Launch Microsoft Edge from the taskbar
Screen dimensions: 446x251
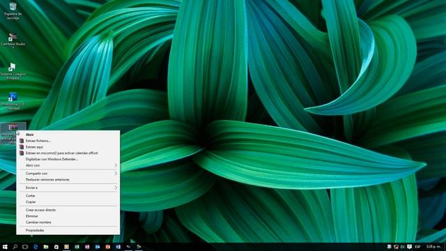click(36, 247)
